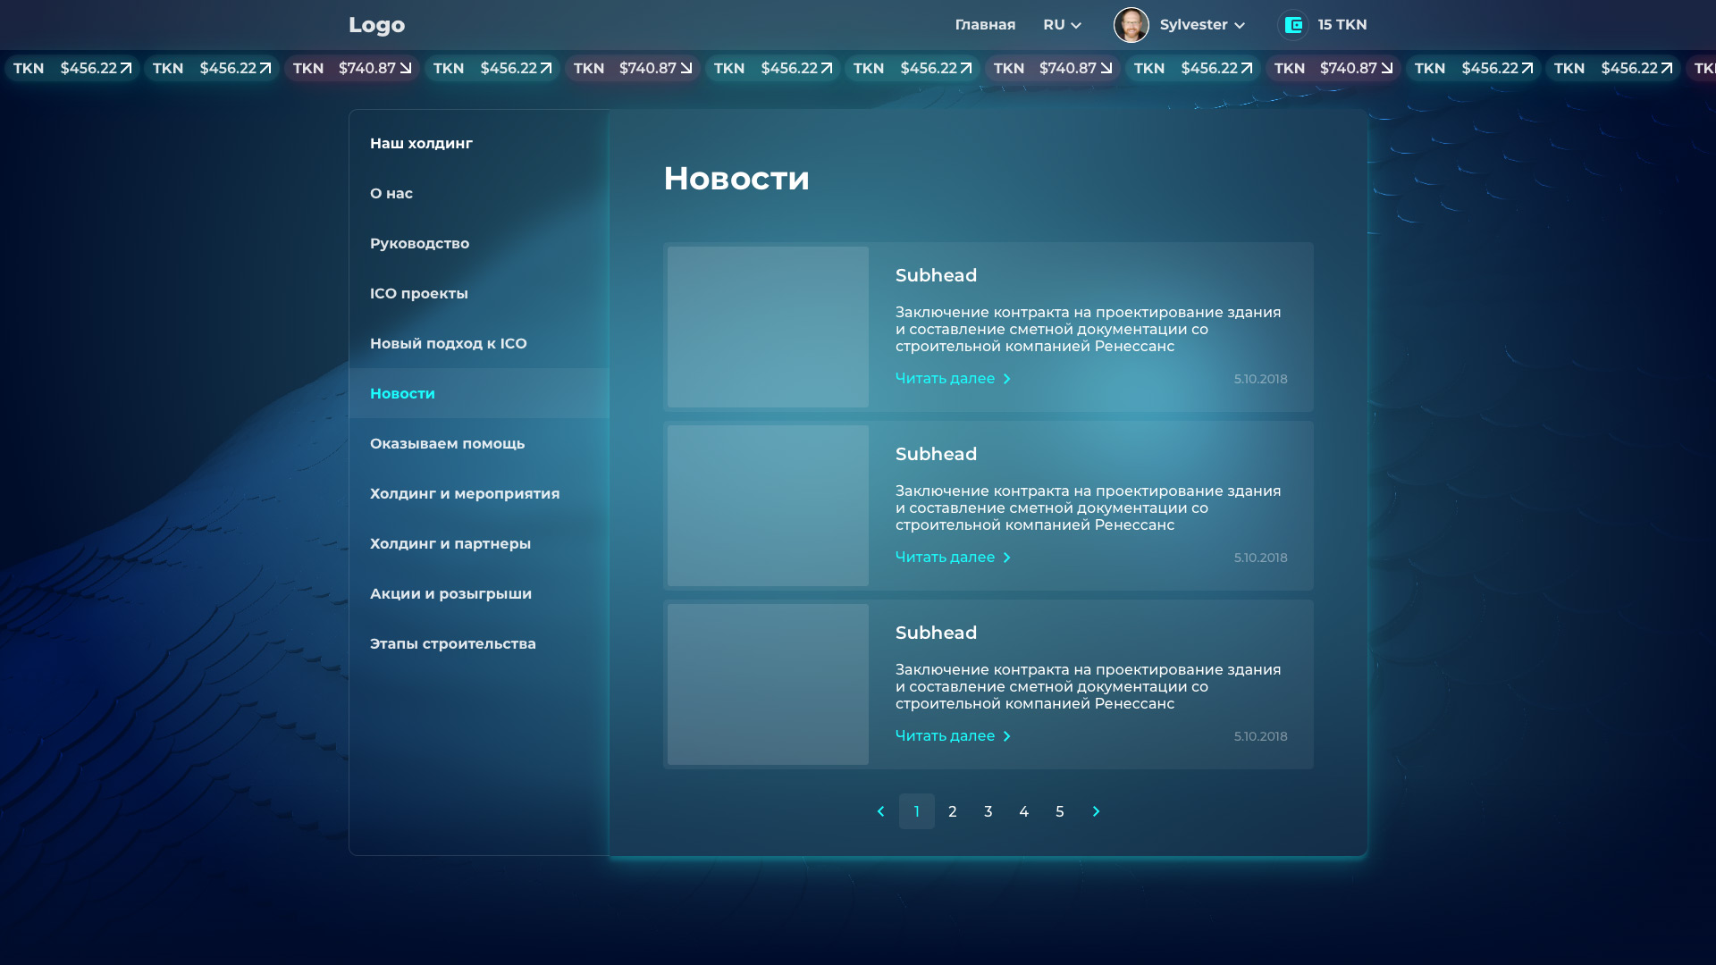Click the Sylvester username label
The height and width of the screenshot is (965, 1716).
(x=1194, y=25)
